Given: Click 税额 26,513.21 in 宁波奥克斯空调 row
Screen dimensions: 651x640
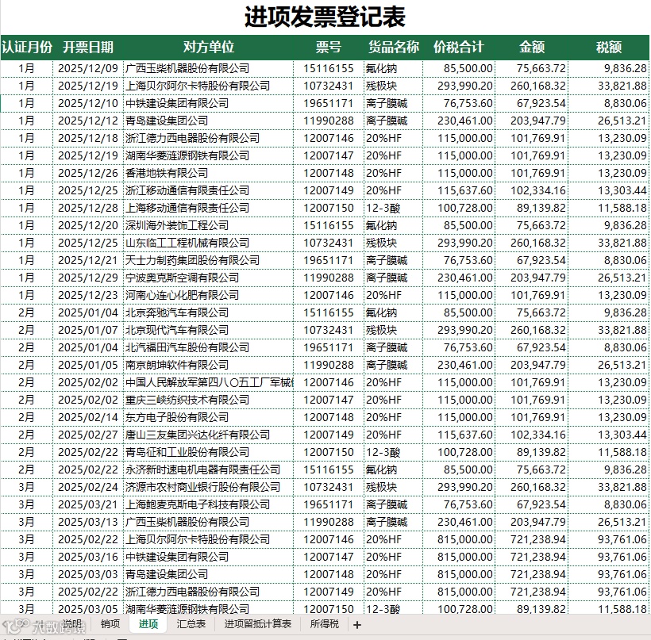Looking at the screenshot, I should tap(609, 278).
